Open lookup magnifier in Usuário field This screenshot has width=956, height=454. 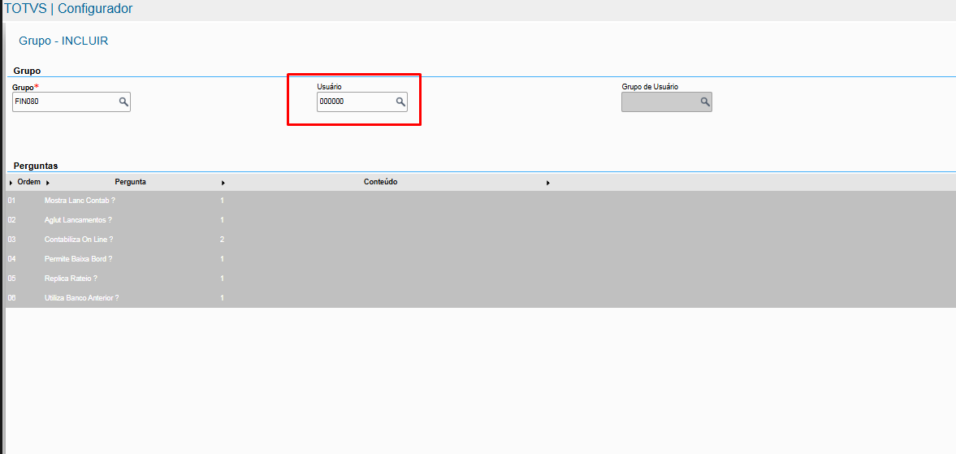(x=400, y=102)
